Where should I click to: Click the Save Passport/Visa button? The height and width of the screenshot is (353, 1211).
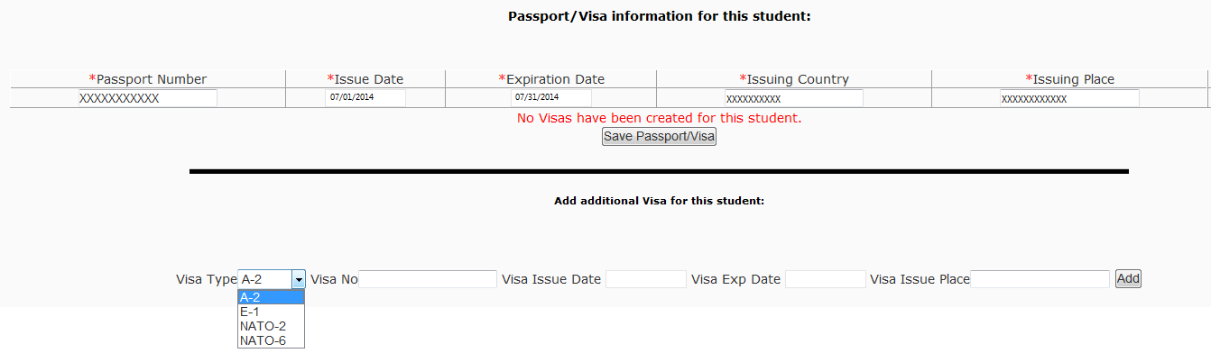[x=659, y=137]
